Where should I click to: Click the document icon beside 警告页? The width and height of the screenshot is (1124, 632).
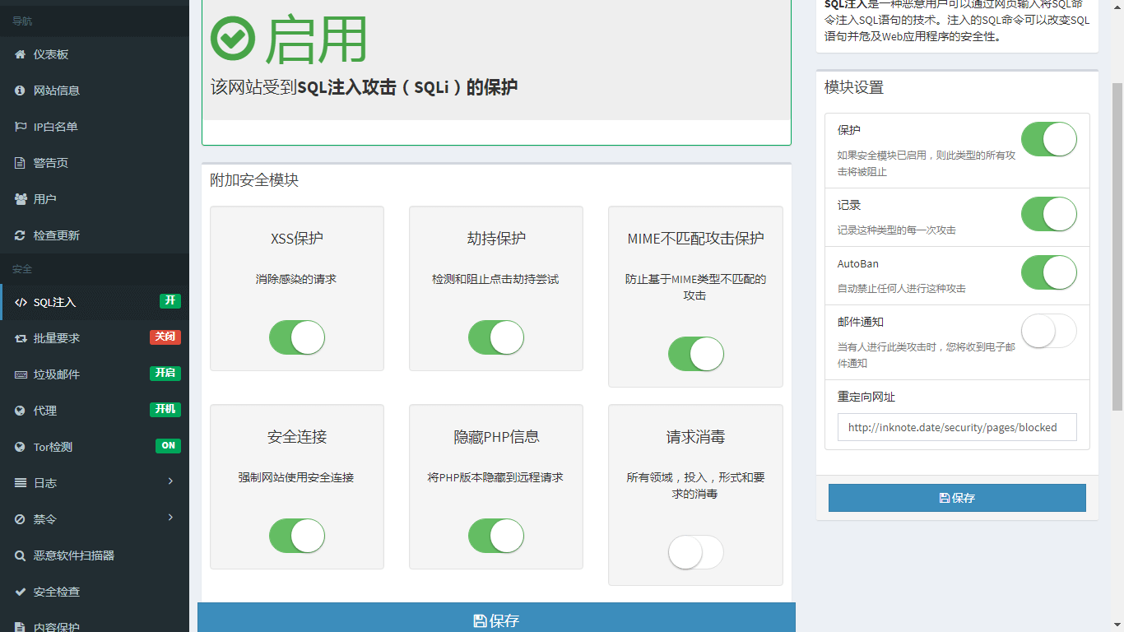(20, 163)
